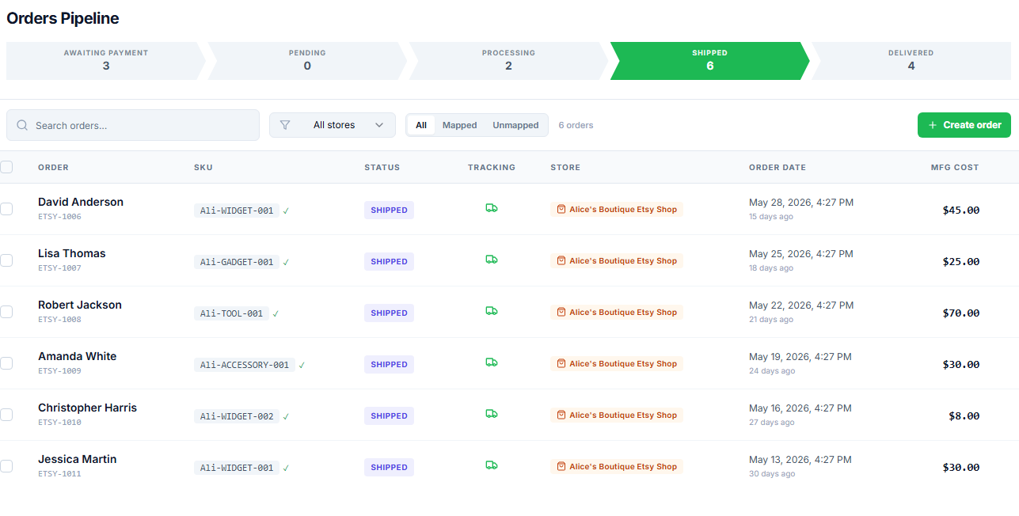Click the $70.00 manufacturing cost
Viewport: 1019px width, 516px height.
pyautogui.click(x=961, y=313)
